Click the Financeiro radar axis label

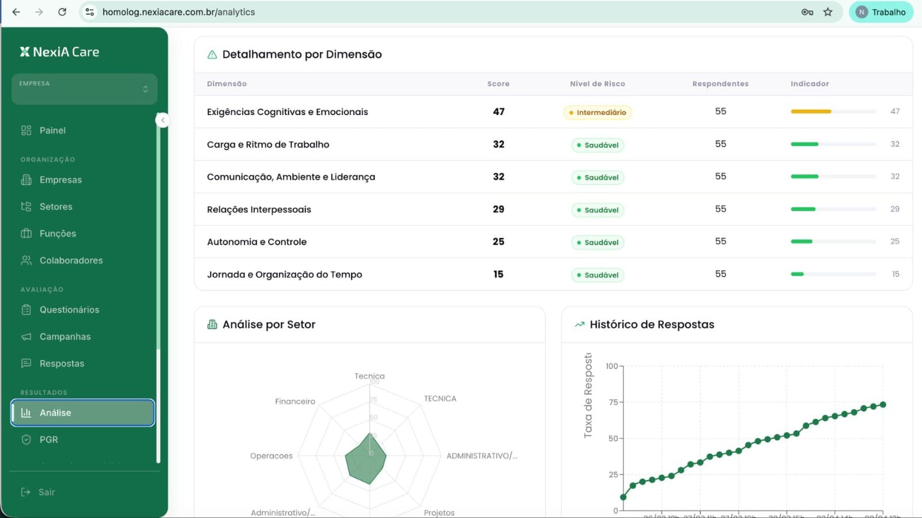tap(295, 402)
